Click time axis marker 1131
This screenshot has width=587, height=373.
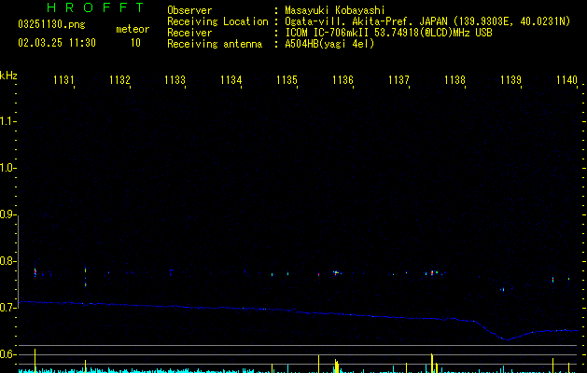click(x=63, y=79)
